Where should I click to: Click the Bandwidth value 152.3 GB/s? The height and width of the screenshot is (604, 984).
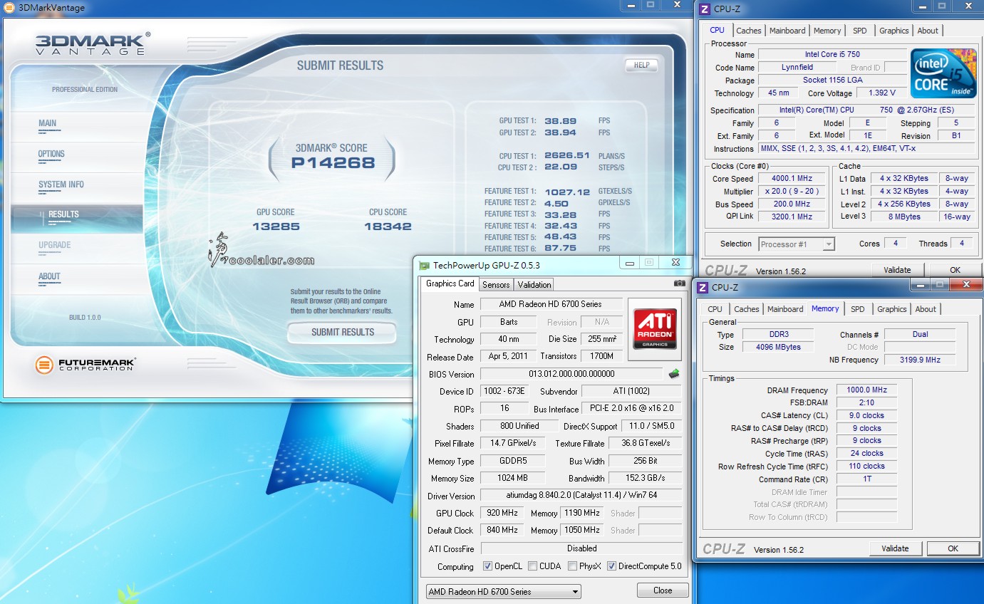[646, 479]
